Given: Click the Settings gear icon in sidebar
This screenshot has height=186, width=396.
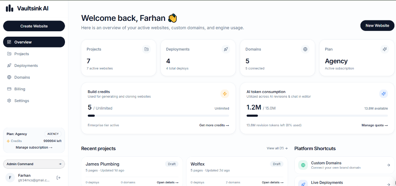Looking at the screenshot, I should pyautogui.click(x=9, y=101).
